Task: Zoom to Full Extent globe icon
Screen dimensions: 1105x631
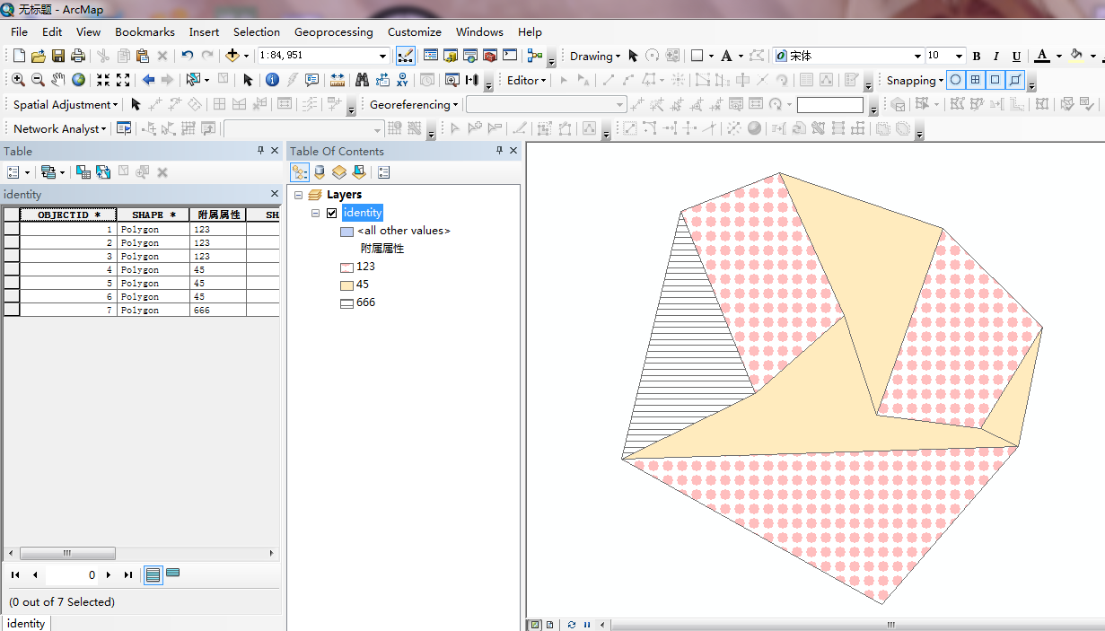Action: click(x=79, y=80)
